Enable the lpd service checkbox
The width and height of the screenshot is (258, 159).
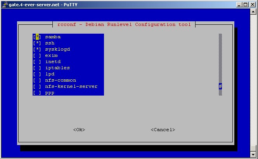tap(37, 74)
